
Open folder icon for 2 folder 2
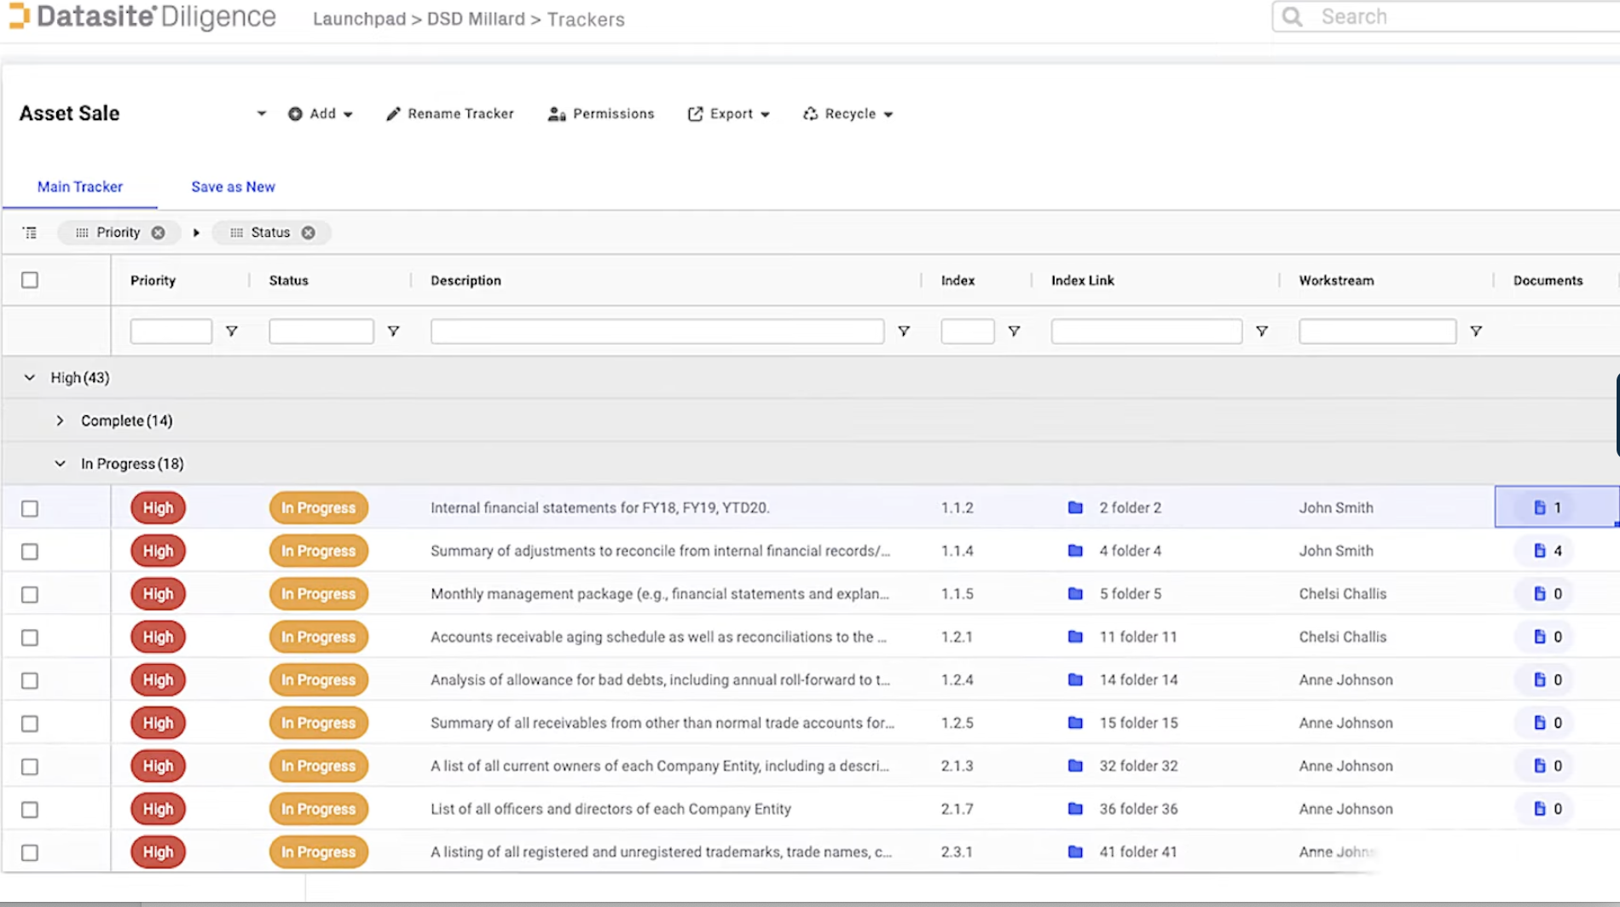point(1075,508)
